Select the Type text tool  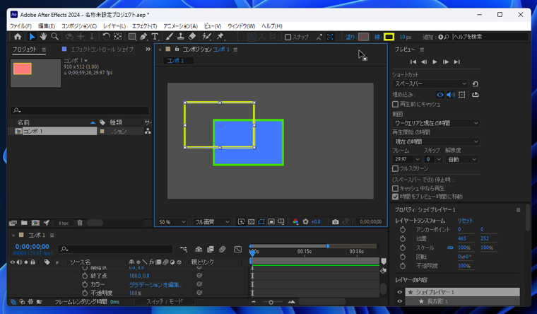155,37
